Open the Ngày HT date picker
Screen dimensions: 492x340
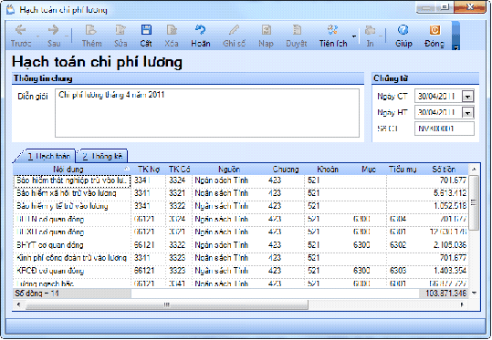tap(468, 113)
